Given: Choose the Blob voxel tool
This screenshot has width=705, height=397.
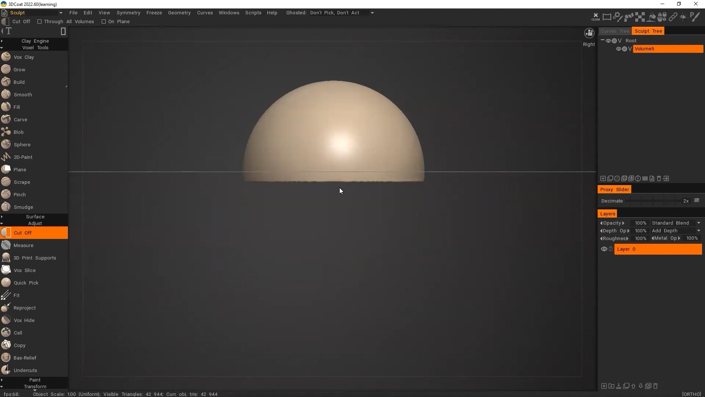Looking at the screenshot, I should [x=18, y=132].
